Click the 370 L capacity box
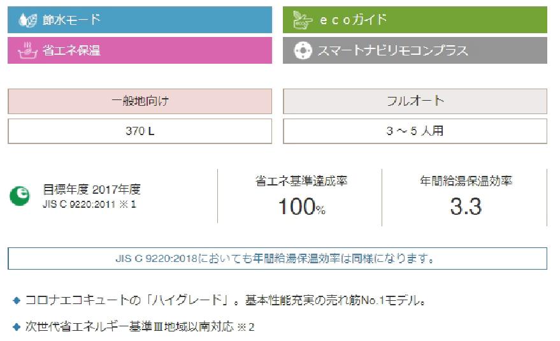Image resolution: width=560 pixels, height=341 pixels. (x=140, y=131)
